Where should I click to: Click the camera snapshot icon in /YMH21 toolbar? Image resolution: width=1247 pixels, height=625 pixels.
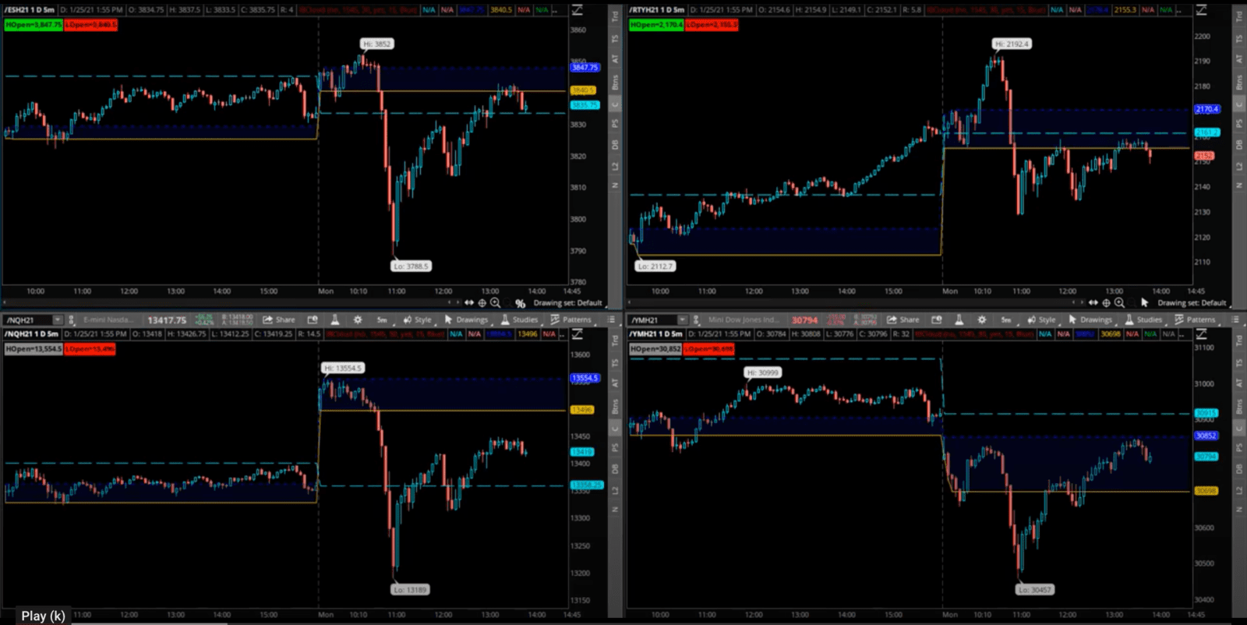pos(937,320)
